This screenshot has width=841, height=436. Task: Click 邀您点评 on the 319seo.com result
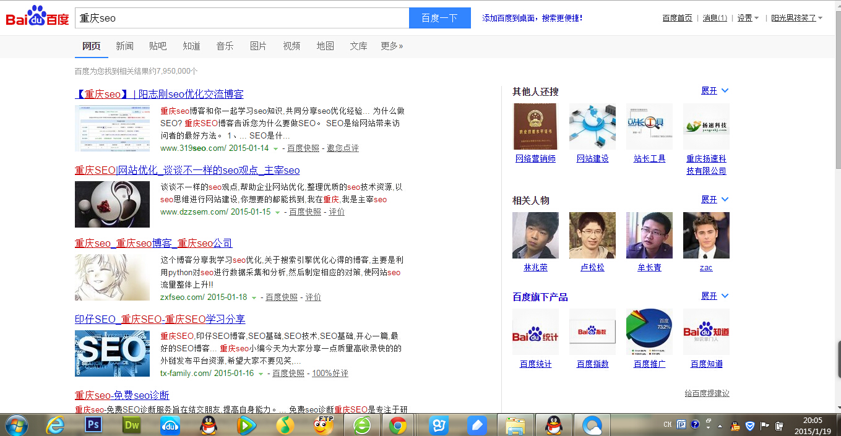[x=343, y=148]
